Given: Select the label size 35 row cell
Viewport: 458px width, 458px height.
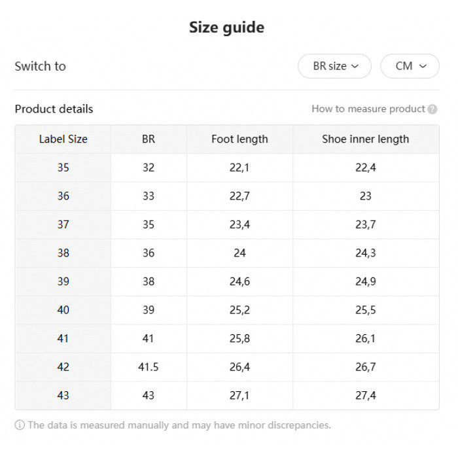Looking at the screenshot, I should 63,167.
